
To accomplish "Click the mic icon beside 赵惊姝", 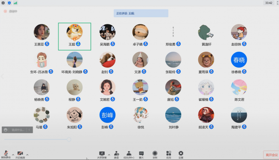I will point(244,44).
